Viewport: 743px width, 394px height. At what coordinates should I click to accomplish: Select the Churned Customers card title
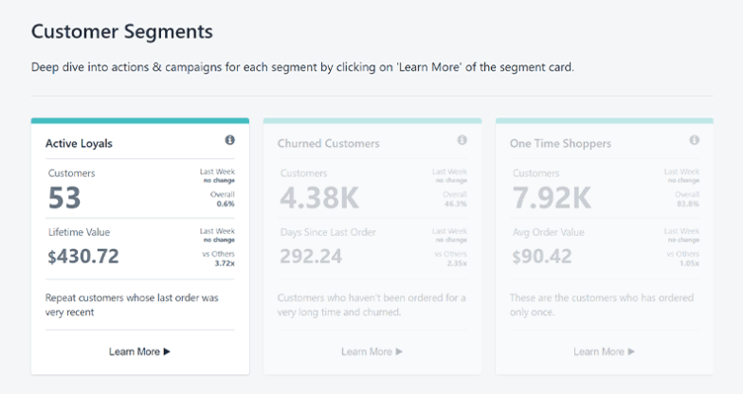(x=328, y=143)
